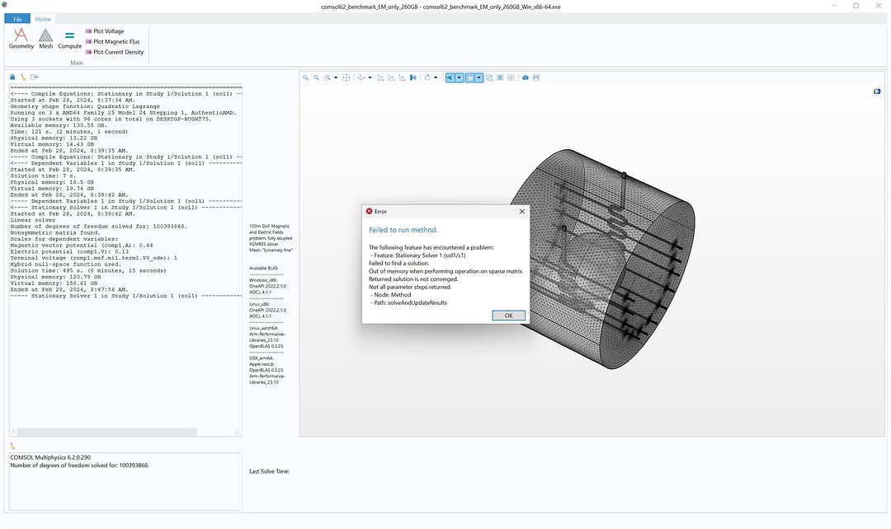Toggle the lock icon above the log panel
This screenshot has width=891, height=529.
point(12,76)
